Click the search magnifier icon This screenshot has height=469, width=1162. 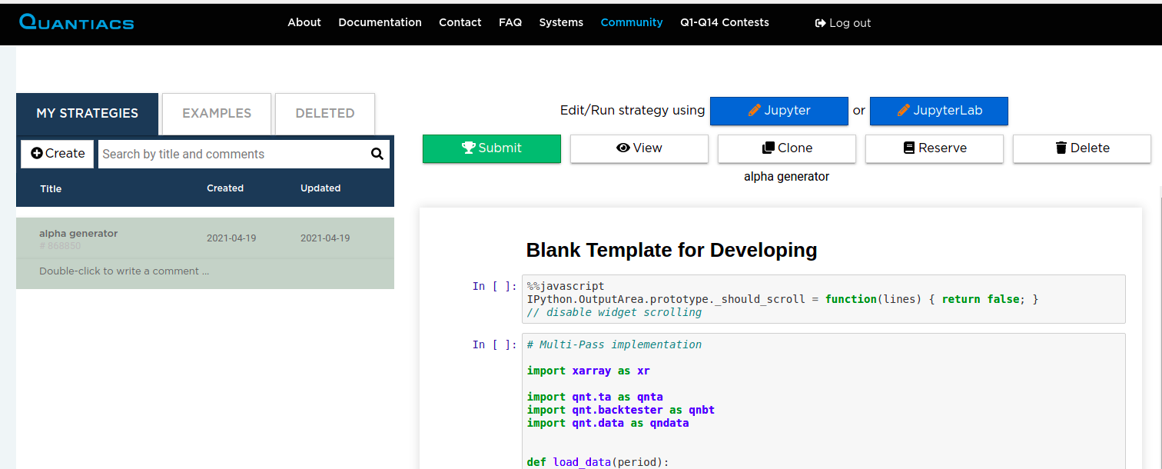pos(377,154)
